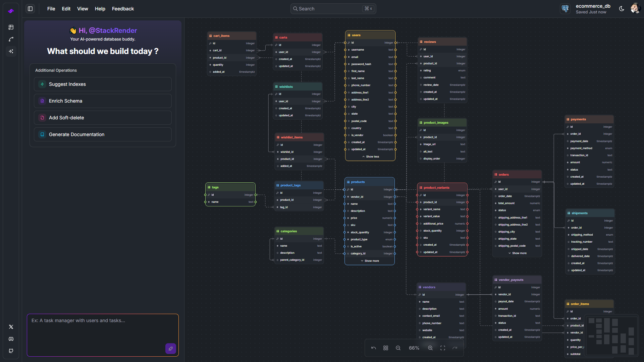
Task: Zoom in using the magnifier plus icon
Action: pos(430,348)
